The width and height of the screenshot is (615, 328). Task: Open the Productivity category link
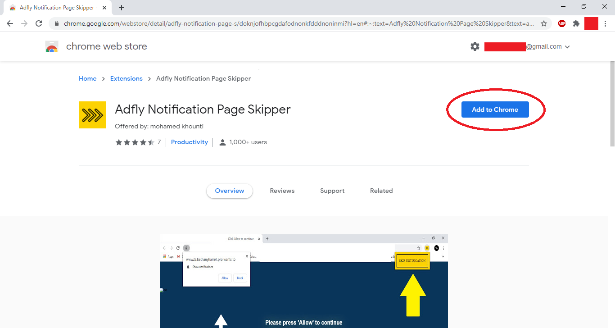[x=190, y=142]
